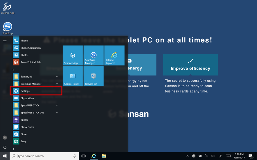Show hidden system tray icons
Image resolution: width=257 pixels, height=160 pixels.
(187, 156)
